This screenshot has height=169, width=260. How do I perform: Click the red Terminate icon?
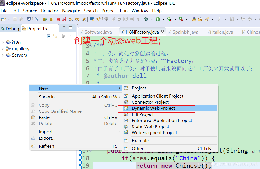click(58, 19)
